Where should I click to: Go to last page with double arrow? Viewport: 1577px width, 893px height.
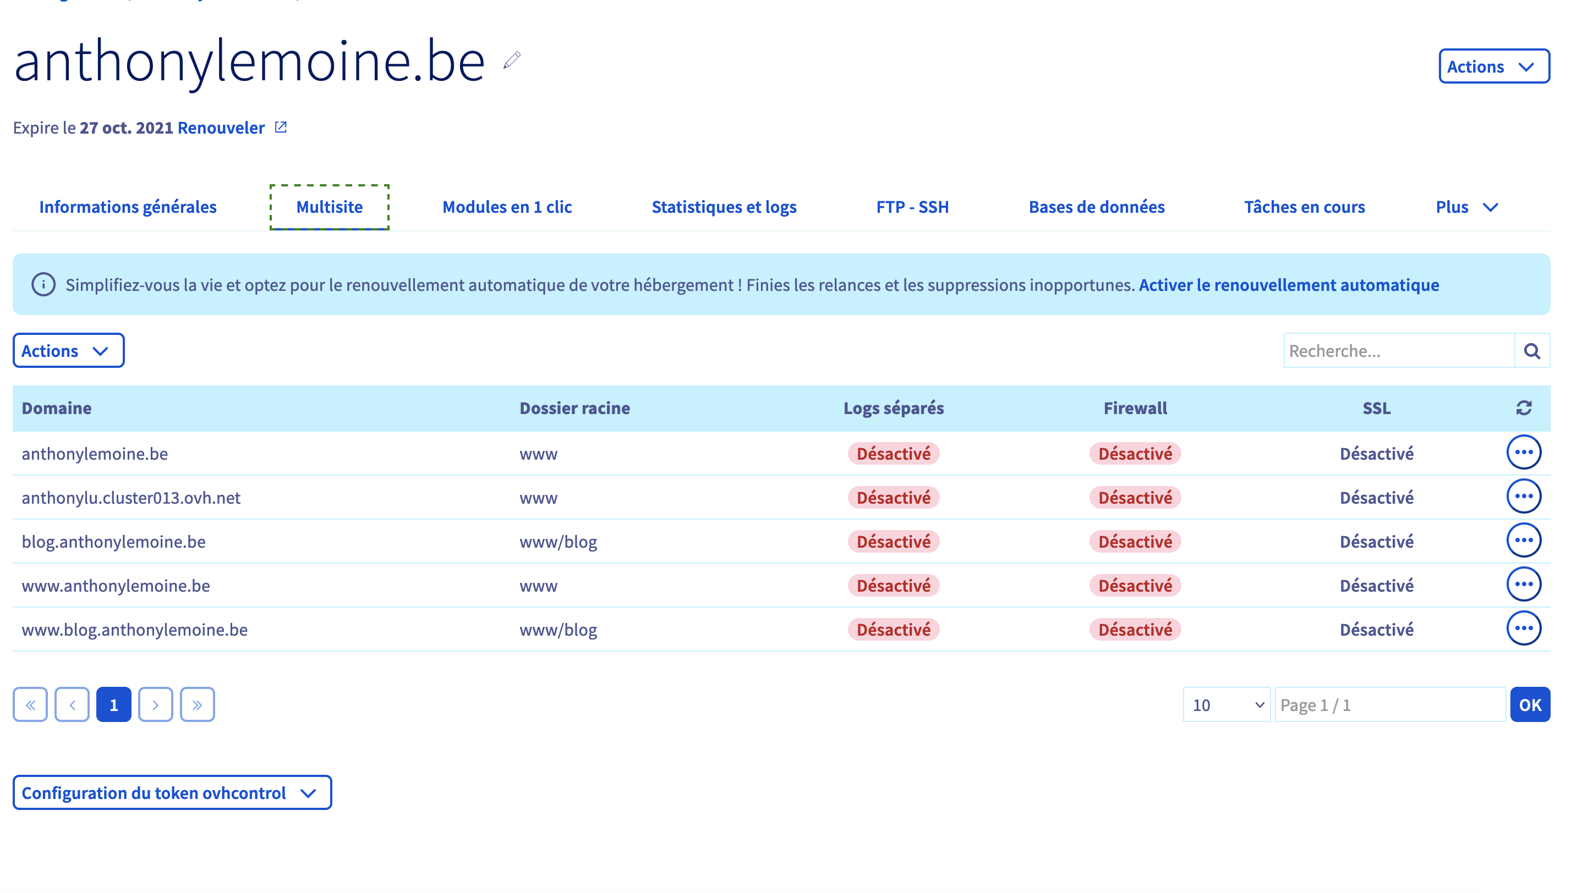click(x=197, y=705)
